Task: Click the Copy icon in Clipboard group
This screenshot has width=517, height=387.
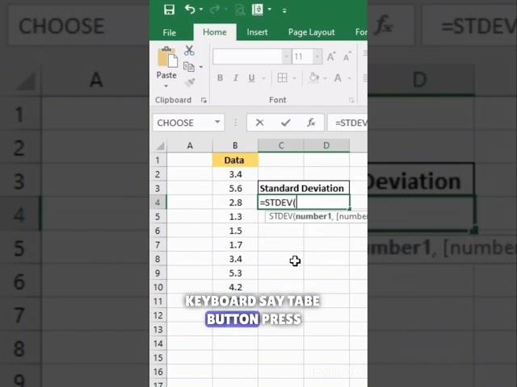Action: (x=189, y=66)
